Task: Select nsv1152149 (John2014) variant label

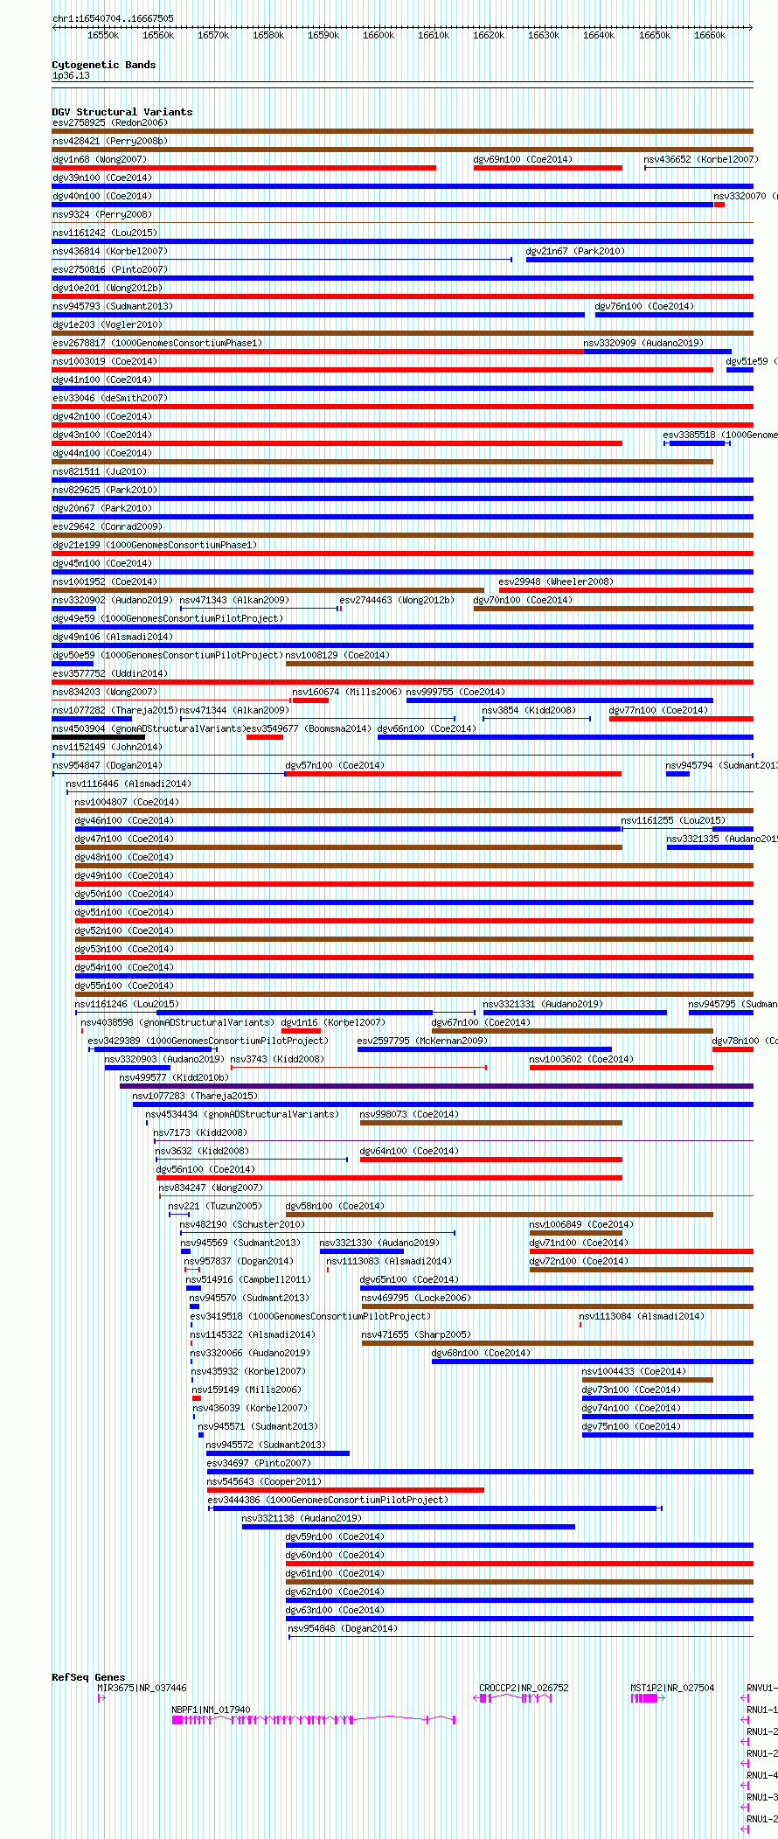Action: click(x=107, y=747)
